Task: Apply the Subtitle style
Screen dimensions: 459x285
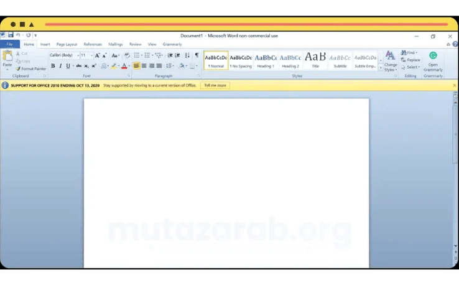Action: [340, 60]
